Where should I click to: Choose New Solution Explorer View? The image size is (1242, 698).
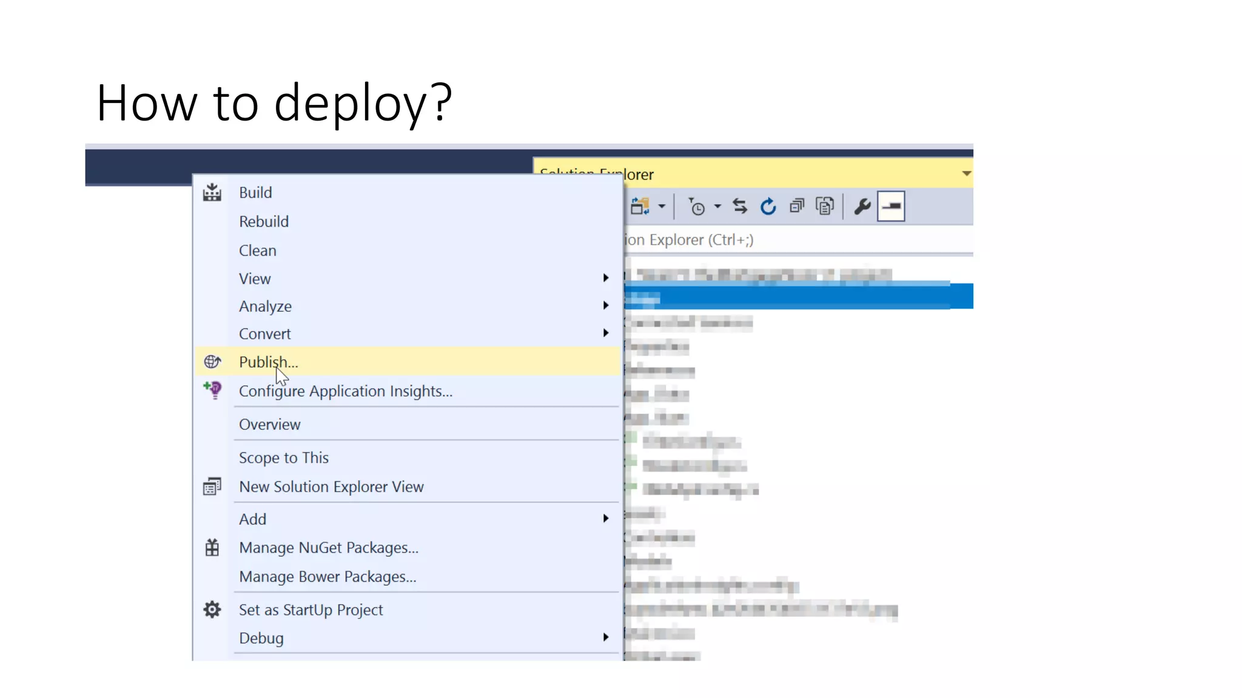pyautogui.click(x=408, y=487)
